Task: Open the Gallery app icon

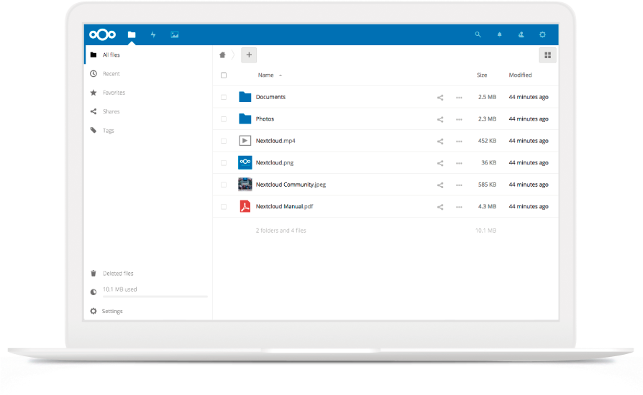Action: tap(175, 34)
